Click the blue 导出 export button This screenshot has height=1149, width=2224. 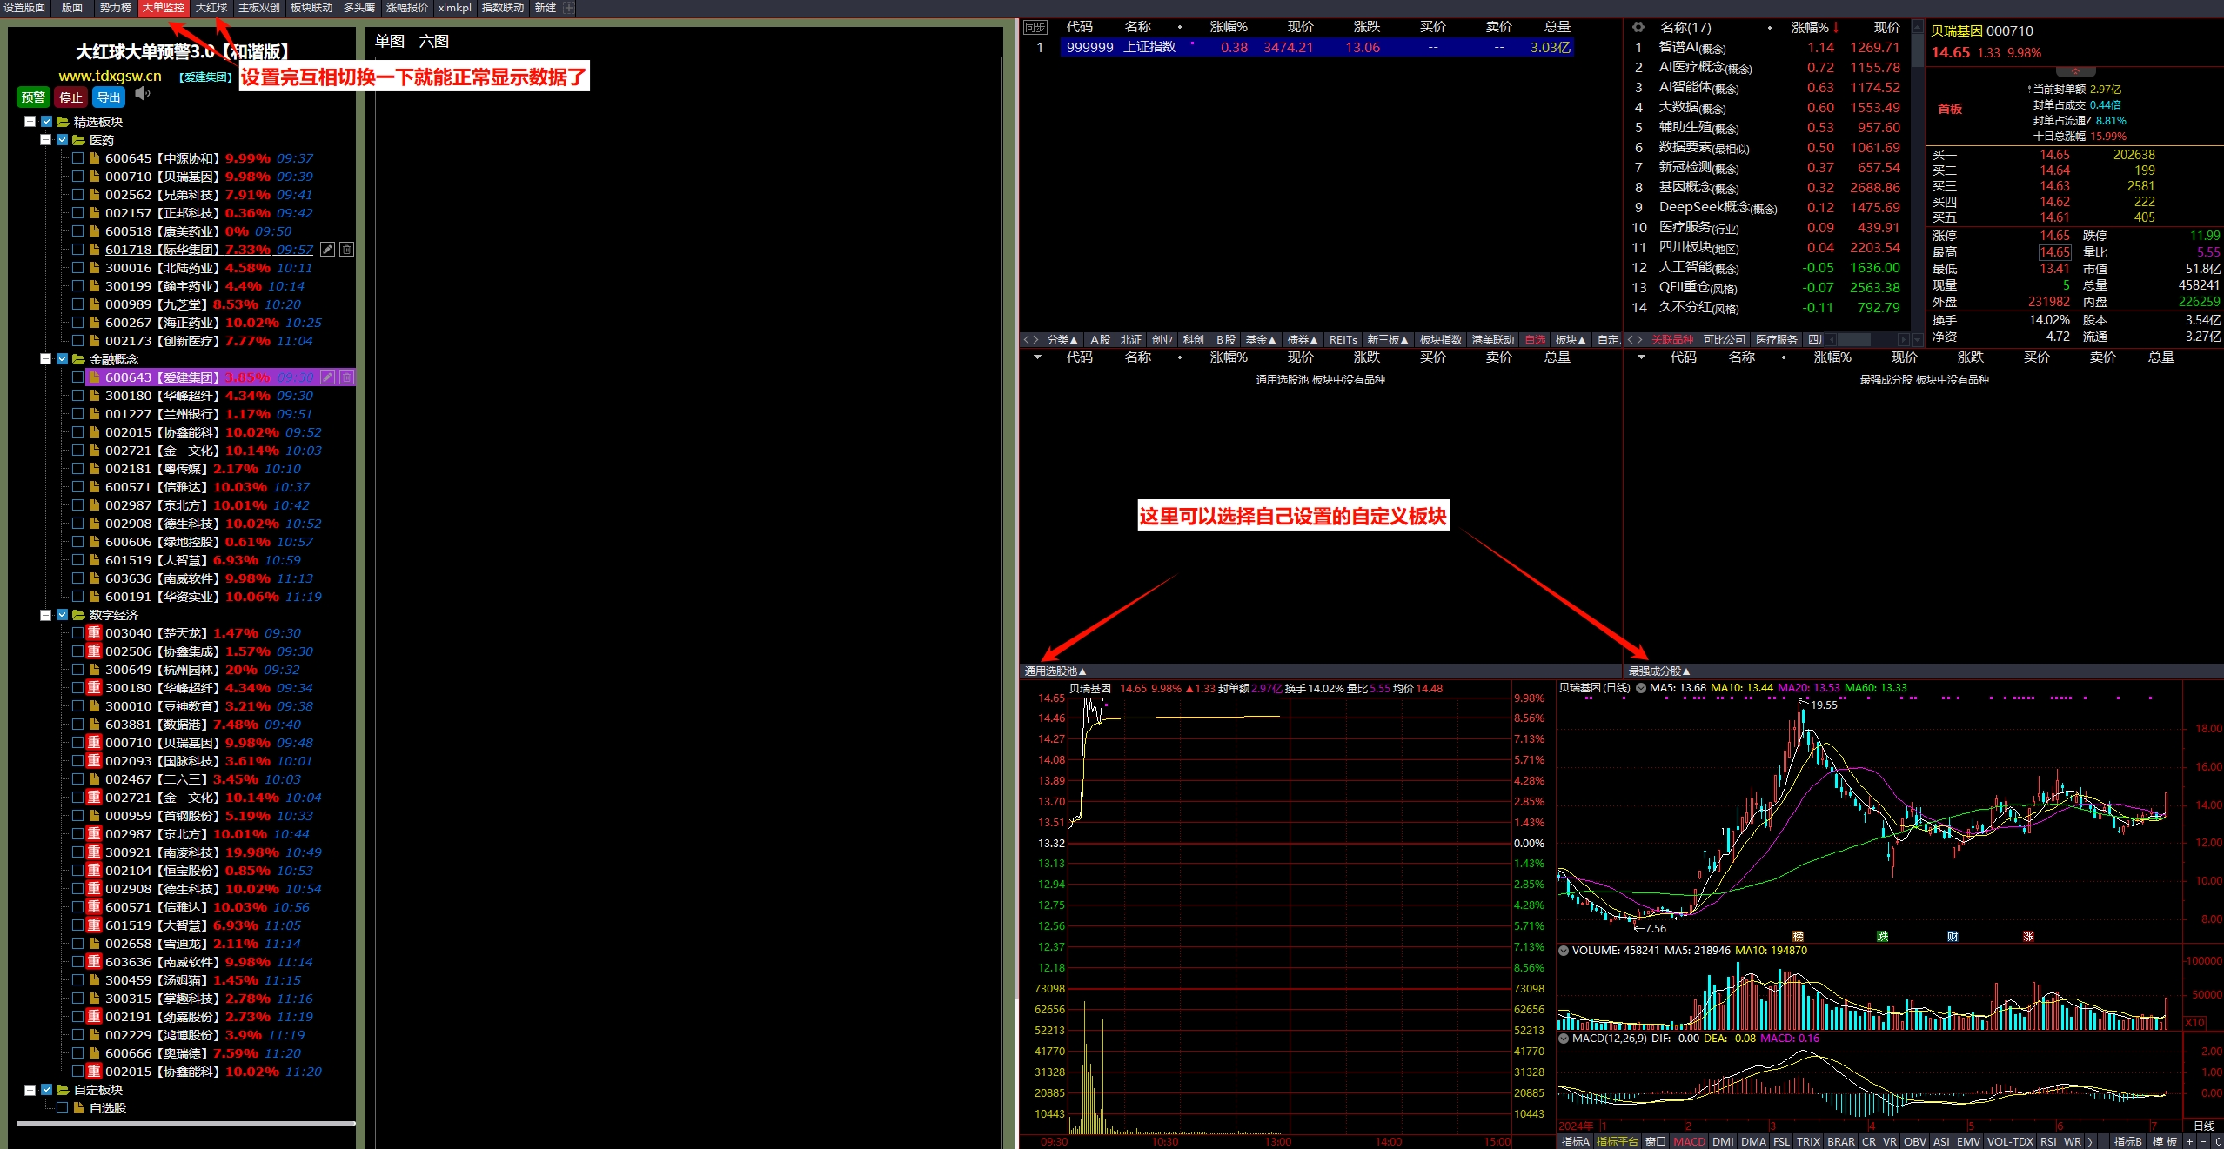click(x=109, y=97)
